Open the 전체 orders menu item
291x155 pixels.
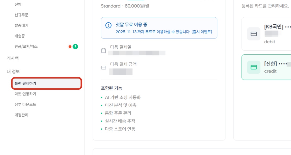(18, 4)
